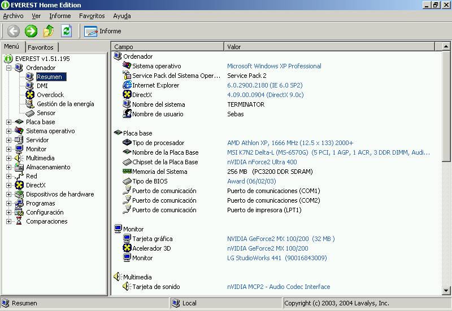
Task: Open the nVIDIA MCP2 Audio Codec link
Action: click(x=279, y=287)
